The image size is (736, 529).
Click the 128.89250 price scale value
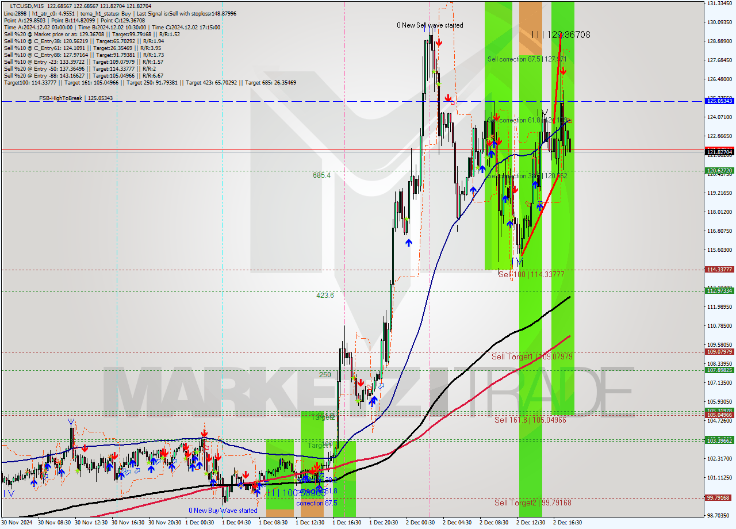(x=719, y=41)
